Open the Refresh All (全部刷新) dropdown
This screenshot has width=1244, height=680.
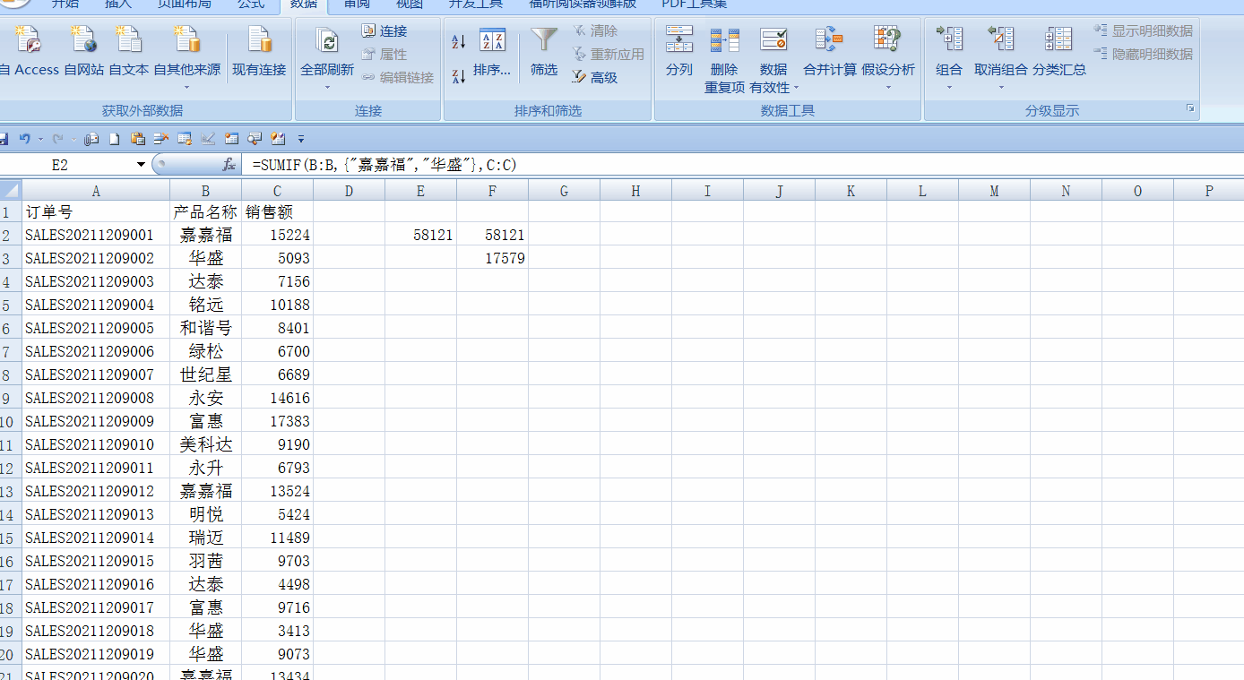click(x=327, y=87)
